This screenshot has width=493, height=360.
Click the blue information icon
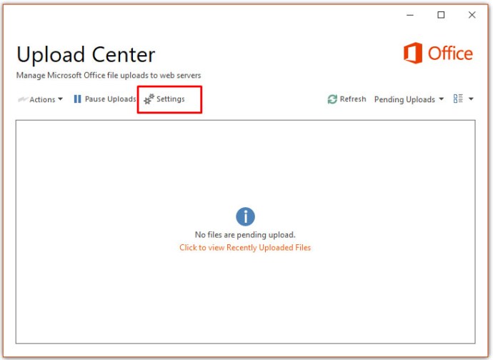click(x=245, y=216)
